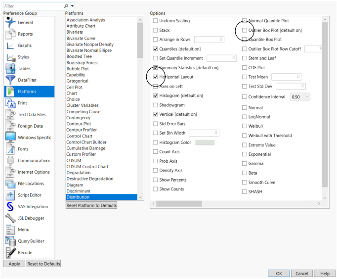Click the Apply button
This screenshot has height=279, width=337.
point(14,264)
